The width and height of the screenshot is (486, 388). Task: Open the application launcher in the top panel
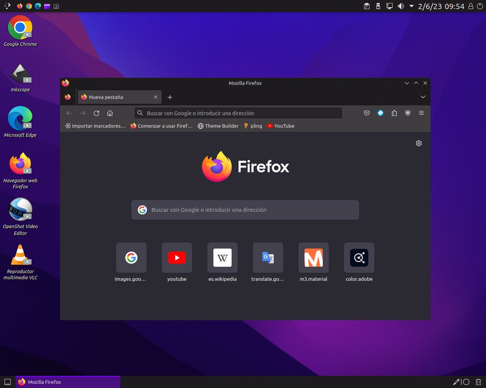(x=7, y=6)
